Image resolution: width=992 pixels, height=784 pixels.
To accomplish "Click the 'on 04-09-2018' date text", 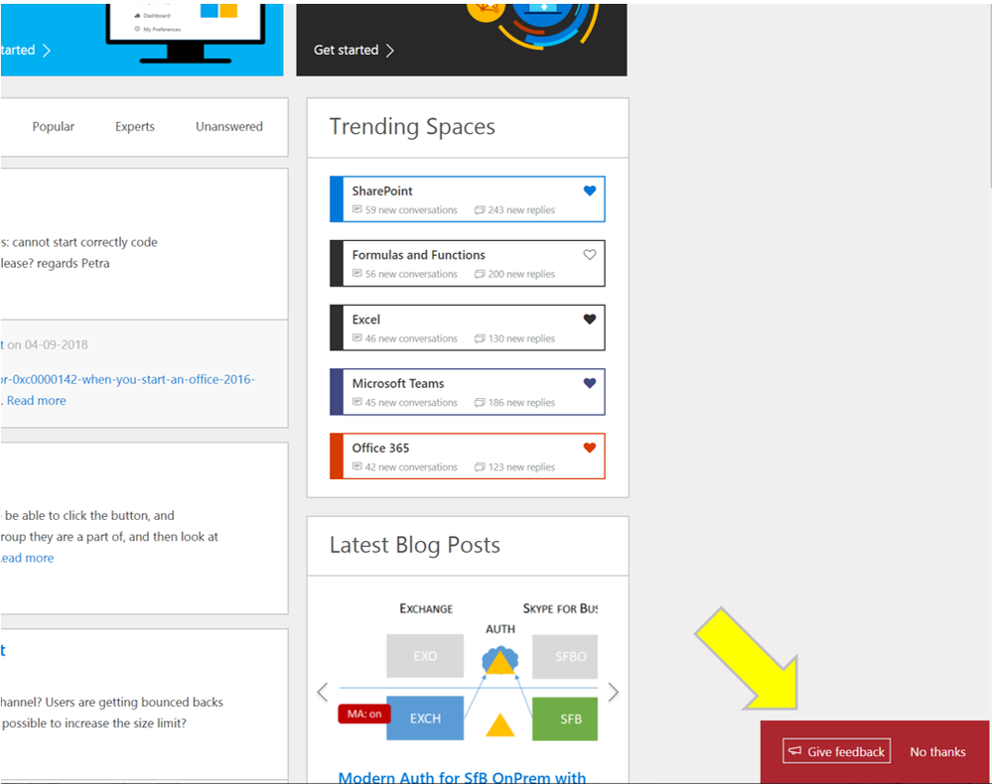I will (48, 344).
